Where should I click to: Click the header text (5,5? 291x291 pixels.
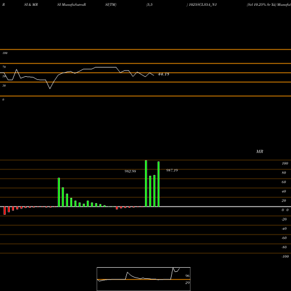(x=150, y=5)
